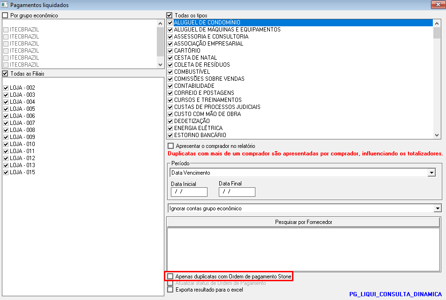Enable Apresentar o comprador no relatório
This screenshot has height=300, width=446.
pos(171,146)
